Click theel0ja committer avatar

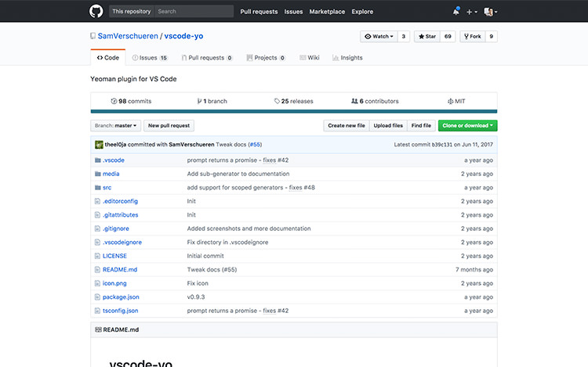tap(99, 145)
